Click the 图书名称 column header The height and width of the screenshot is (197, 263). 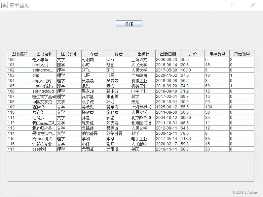pos(44,54)
